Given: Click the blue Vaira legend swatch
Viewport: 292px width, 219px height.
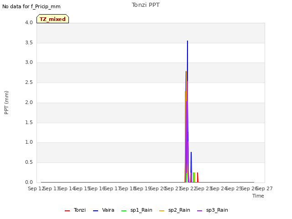Looking at the screenshot, I should [95, 211].
